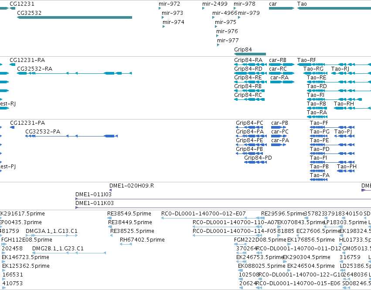371x290 pixels.
Task: Select the CG32532-RA transcript glyph
Action: click(x=75, y=73)
